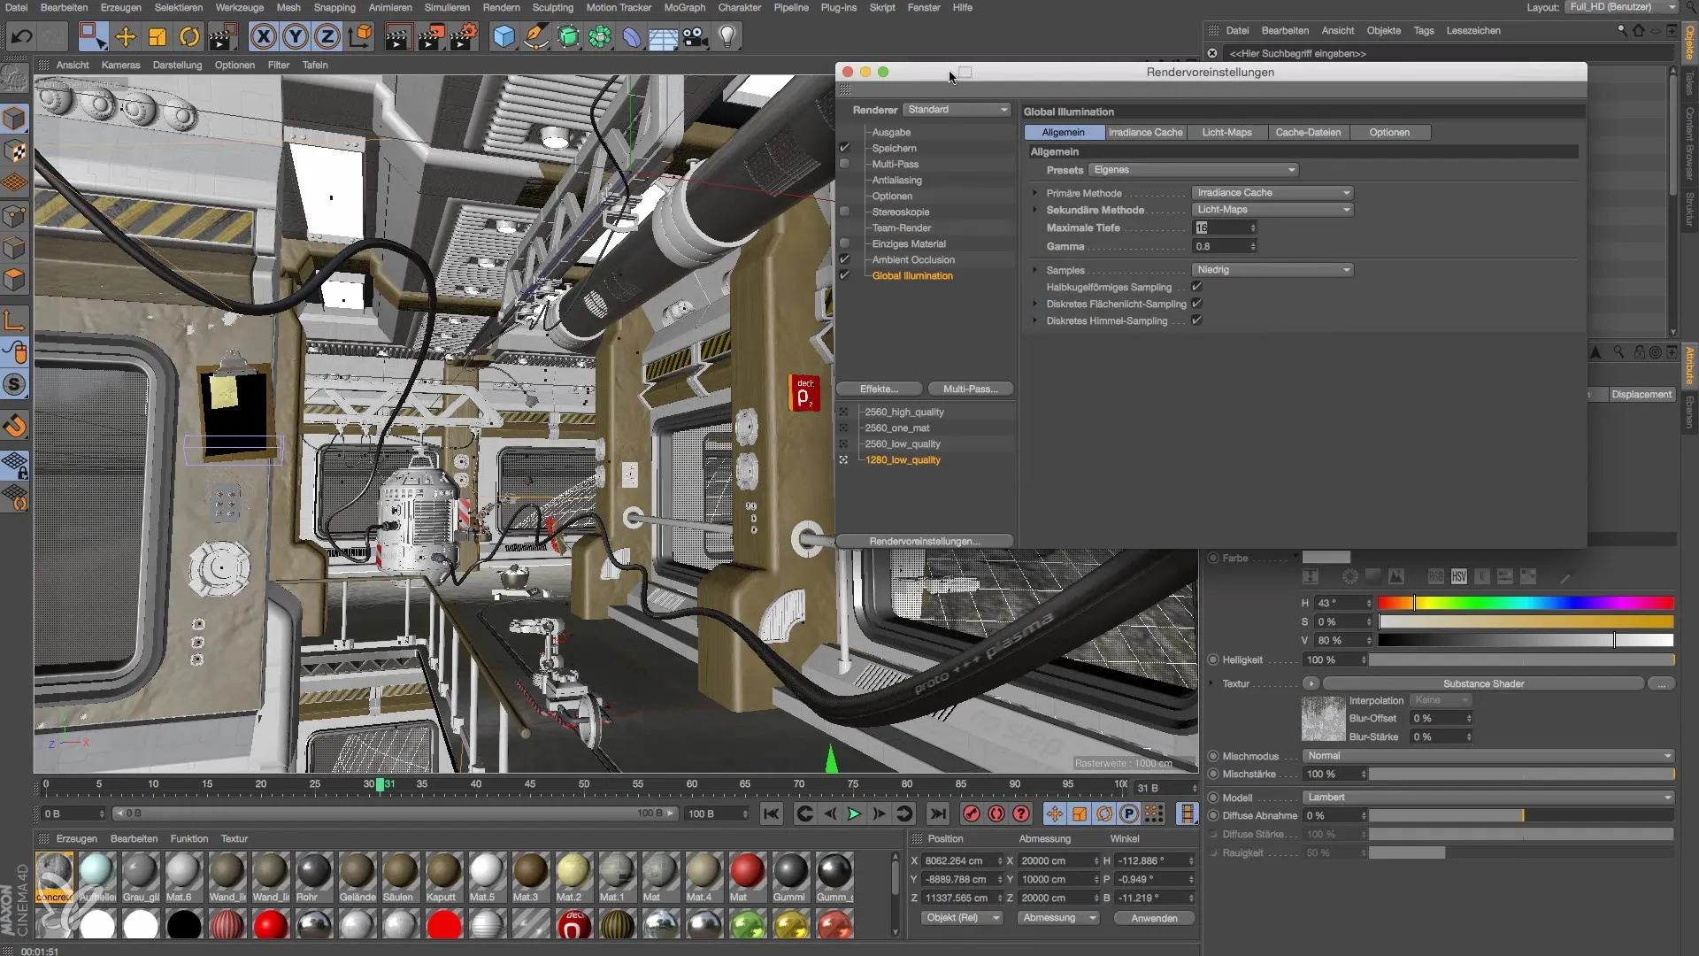
Task: Uncheck Diskretes Flächenlicht-Sampling
Action: pos(1196,304)
